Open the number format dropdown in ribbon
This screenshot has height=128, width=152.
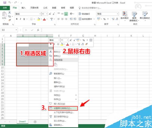pyautogui.click(x=118, y=14)
